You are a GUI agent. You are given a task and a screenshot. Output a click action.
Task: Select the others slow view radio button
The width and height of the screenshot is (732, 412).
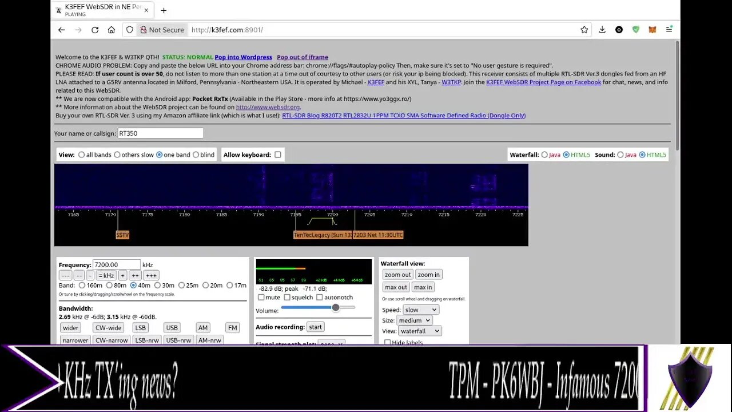[117, 154]
